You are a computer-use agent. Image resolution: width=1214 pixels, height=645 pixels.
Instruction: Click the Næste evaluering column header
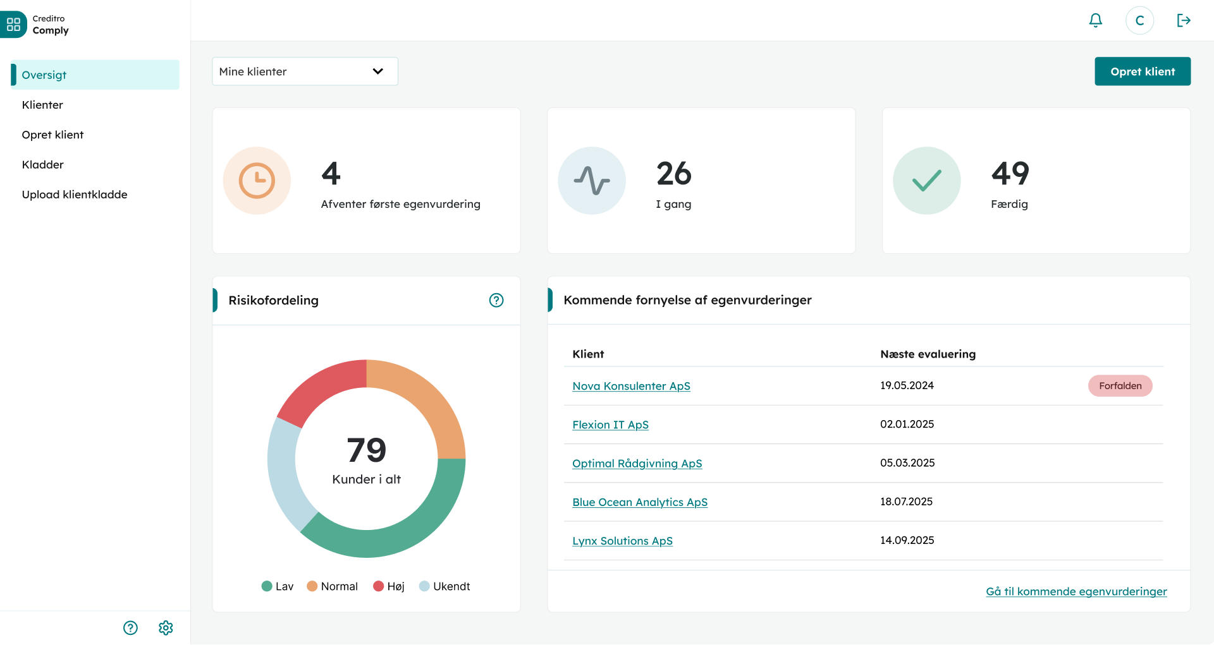point(928,354)
